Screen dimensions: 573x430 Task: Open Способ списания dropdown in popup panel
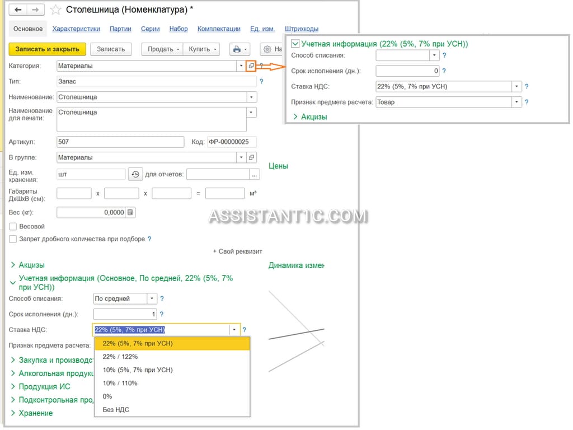[x=434, y=55]
